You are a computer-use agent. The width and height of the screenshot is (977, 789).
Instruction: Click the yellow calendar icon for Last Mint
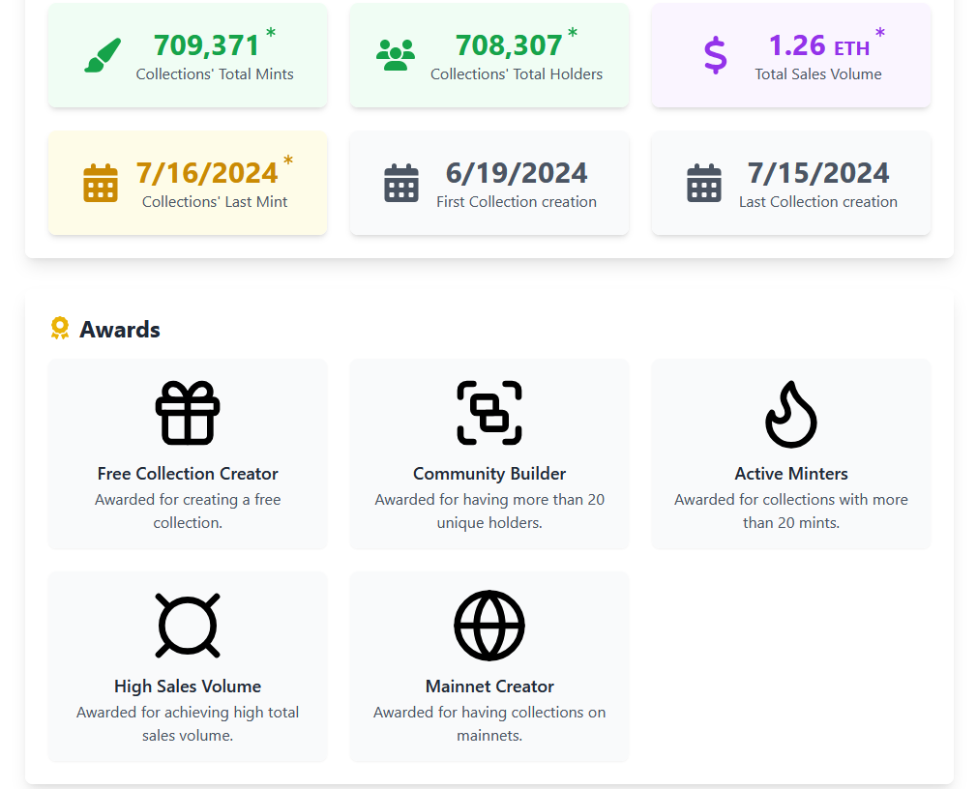tap(101, 183)
